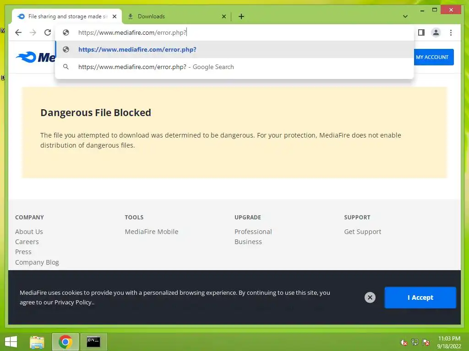
Task: Reload the MediaFire page
Action: click(48, 32)
